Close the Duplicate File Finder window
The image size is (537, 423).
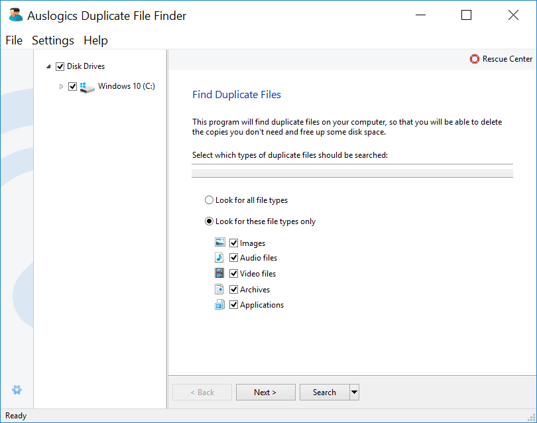tap(513, 15)
